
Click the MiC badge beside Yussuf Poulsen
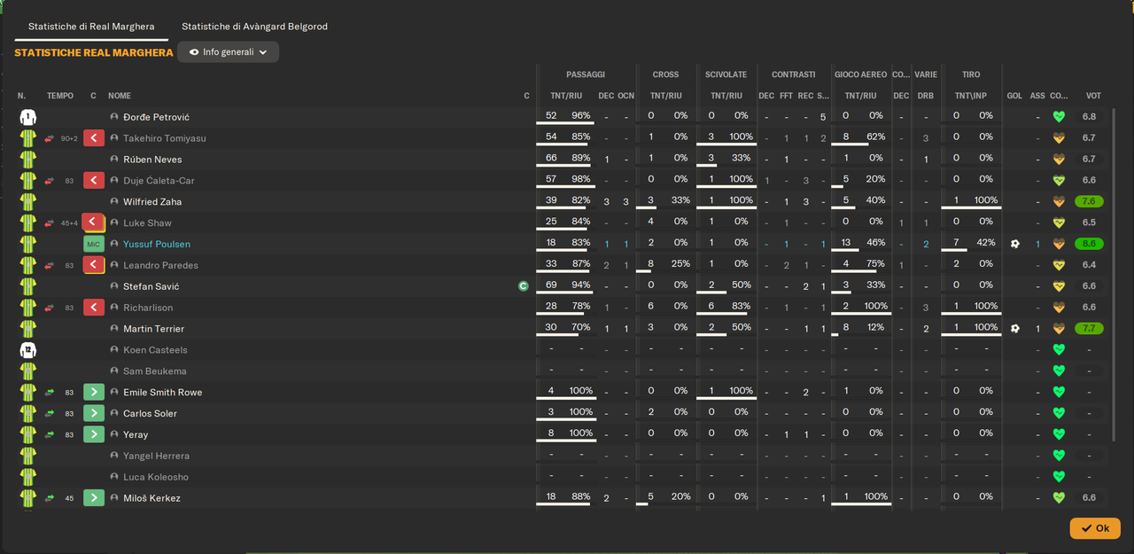pos(94,244)
